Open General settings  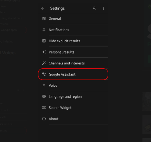pyautogui.click(x=73, y=19)
